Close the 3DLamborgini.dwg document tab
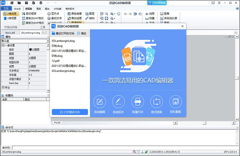Screen dimensions: 240x156 pyautogui.click(x=43, y=33)
